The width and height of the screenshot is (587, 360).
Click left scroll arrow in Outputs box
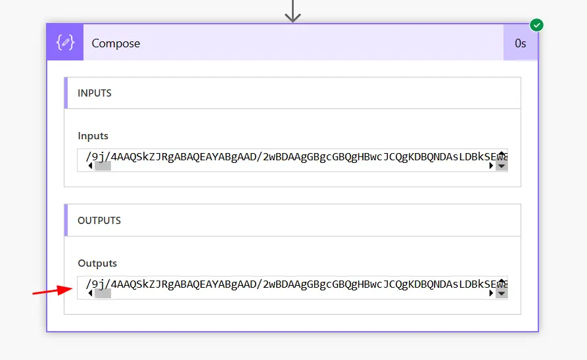(90, 294)
